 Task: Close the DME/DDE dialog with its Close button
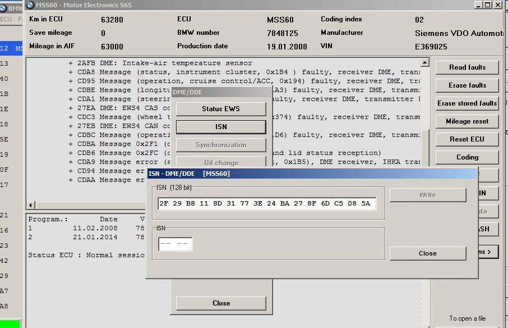(221, 303)
